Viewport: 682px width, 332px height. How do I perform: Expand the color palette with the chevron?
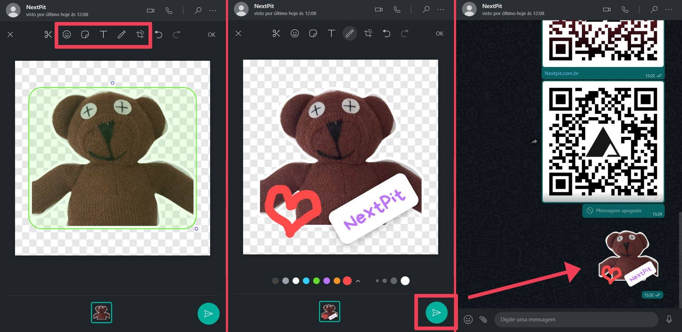coord(358,281)
